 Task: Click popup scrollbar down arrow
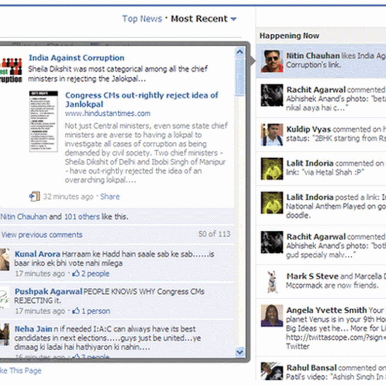tap(240, 352)
